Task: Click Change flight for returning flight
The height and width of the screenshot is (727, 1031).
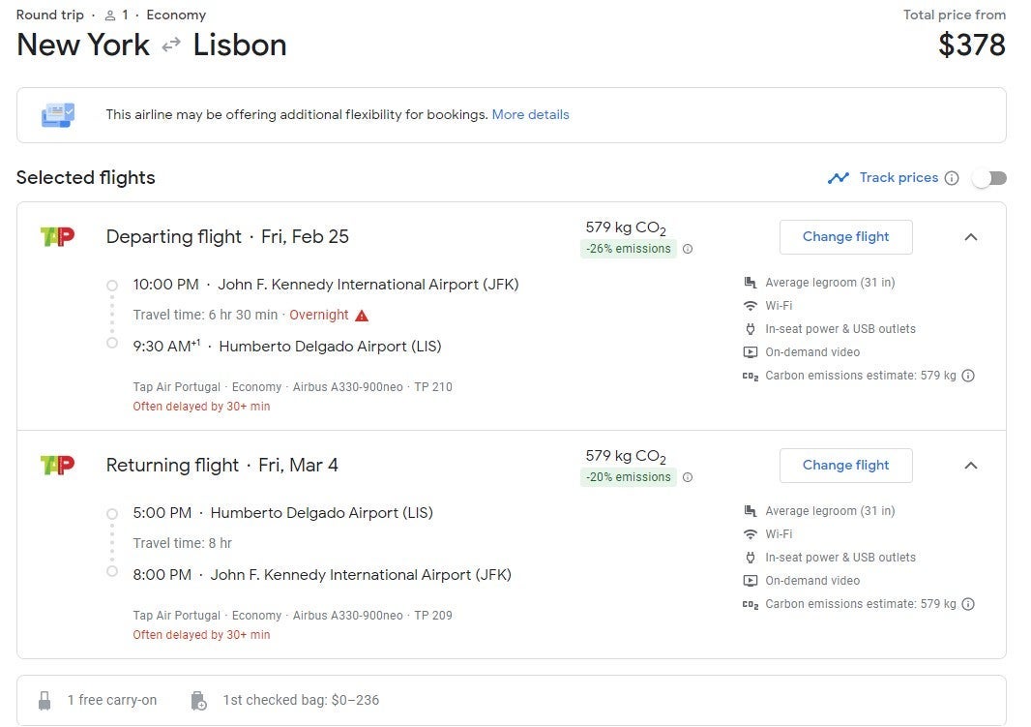Action: (x=845, y=465)
